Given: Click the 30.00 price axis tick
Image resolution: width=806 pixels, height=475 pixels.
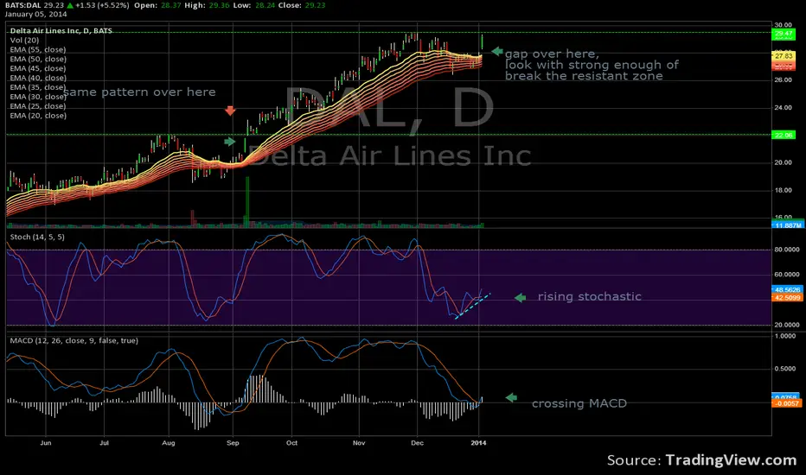Looking at the screenshot, I should point(784,25).
